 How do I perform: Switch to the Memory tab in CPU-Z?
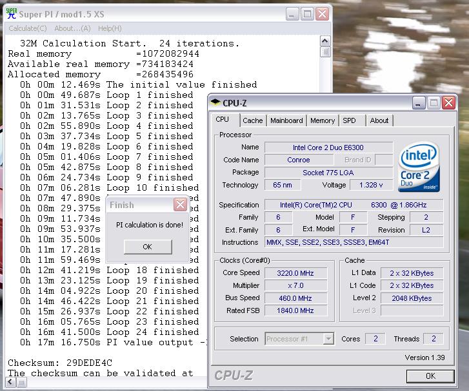tap(323, 120)
